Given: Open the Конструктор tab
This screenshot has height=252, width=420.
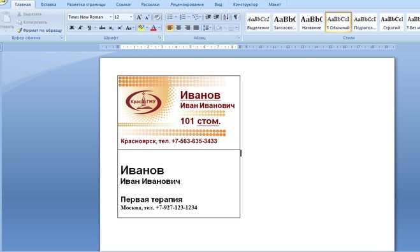Looking at the screenshot, I should click(245, 4).
